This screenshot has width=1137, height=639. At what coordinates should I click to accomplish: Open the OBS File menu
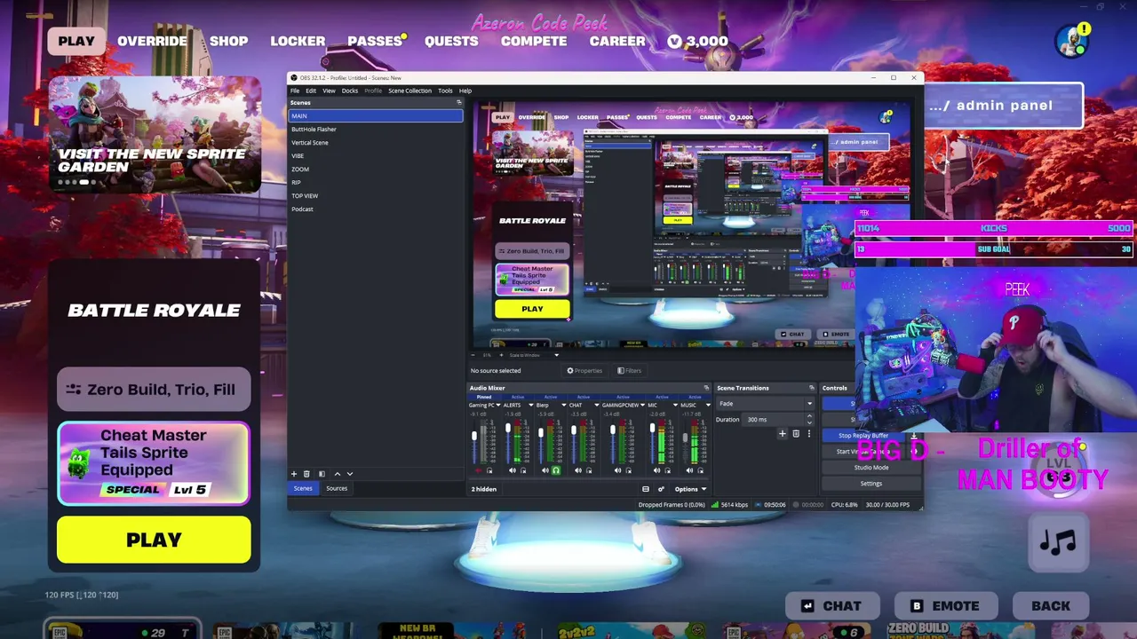pos(295,91)
